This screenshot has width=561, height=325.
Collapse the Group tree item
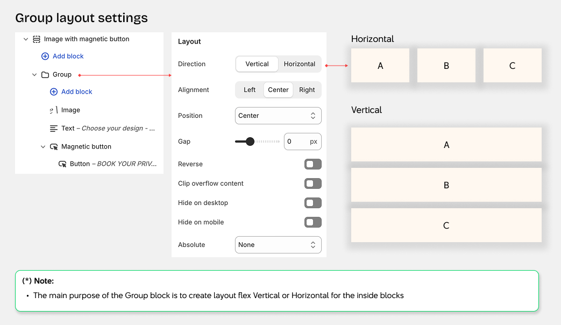pyautogui.click(x=34, y=74)
